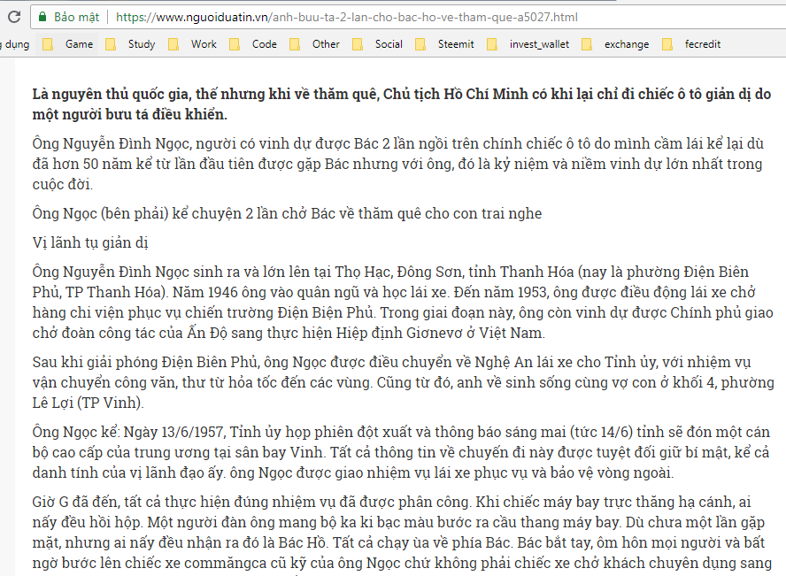This screenshot has height=576, width=786.
Task: Open the Other bookmarks folder
Action: pos(315,44)
